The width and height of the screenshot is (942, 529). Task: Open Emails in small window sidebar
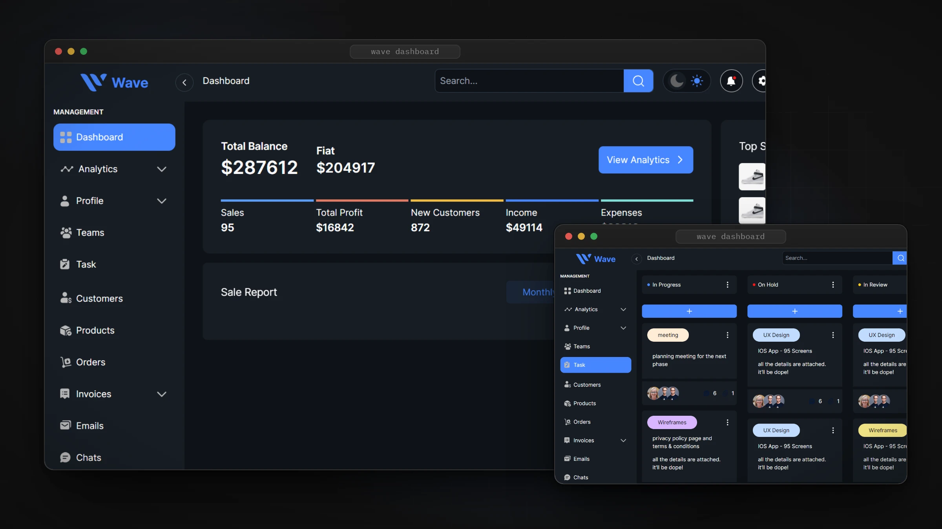click(x=596, y=459)
